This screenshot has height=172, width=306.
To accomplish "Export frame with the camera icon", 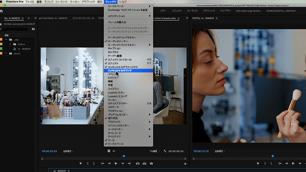I will tap(151, 164).
